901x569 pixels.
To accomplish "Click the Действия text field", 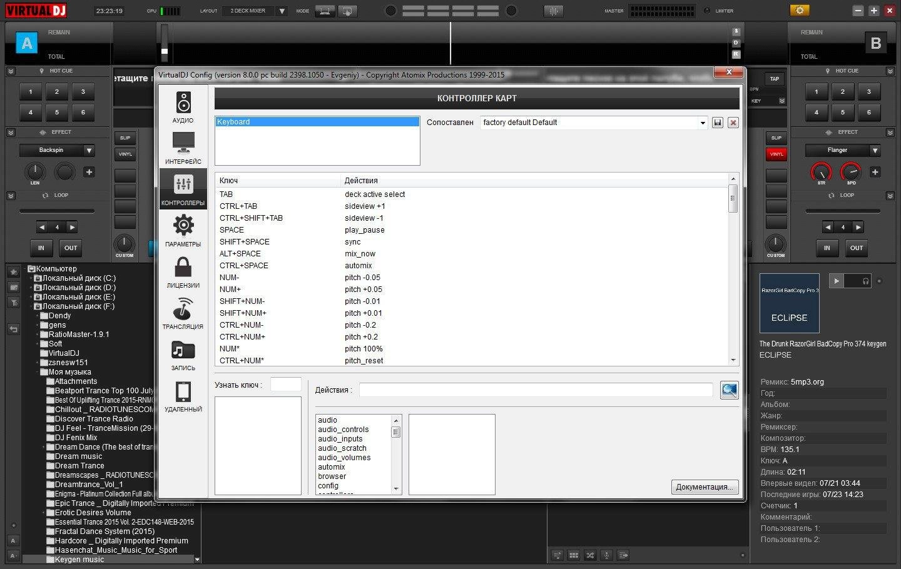I will (x=536, y=390).
